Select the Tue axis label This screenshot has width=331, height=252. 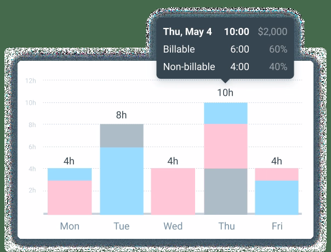click(x=121, y=226)
